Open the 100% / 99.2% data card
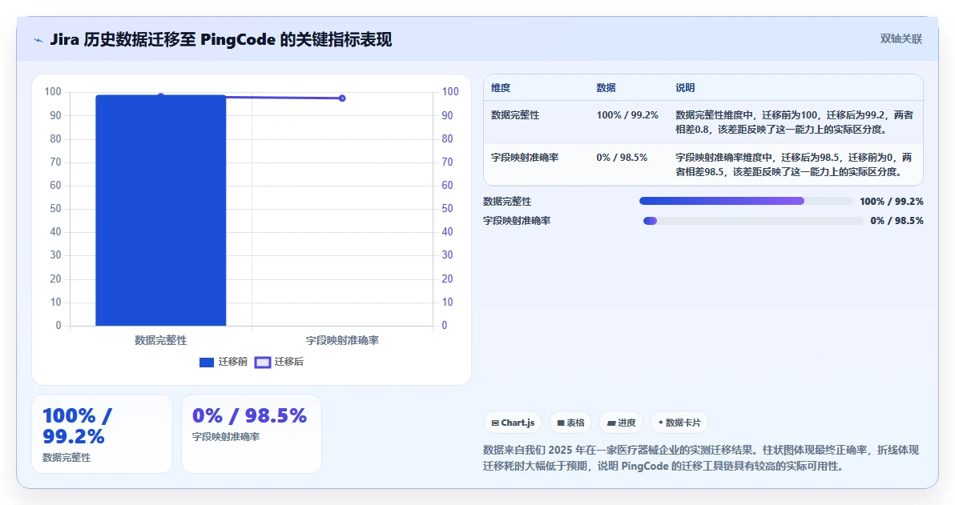Image resolution: width=955 pixels, height=505 pixels. pos(103,434)
